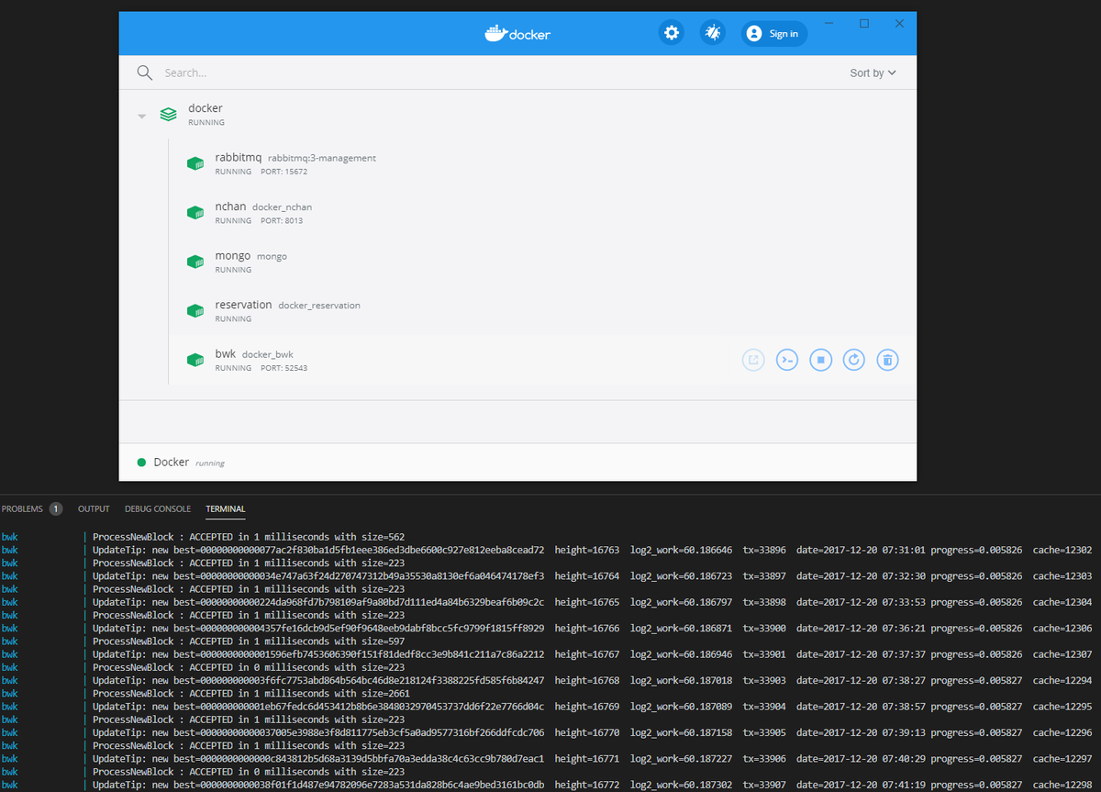
Task: Stop the bwk container
Action: pos(820,359)
